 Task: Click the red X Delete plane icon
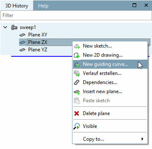[x=77, y=113]
